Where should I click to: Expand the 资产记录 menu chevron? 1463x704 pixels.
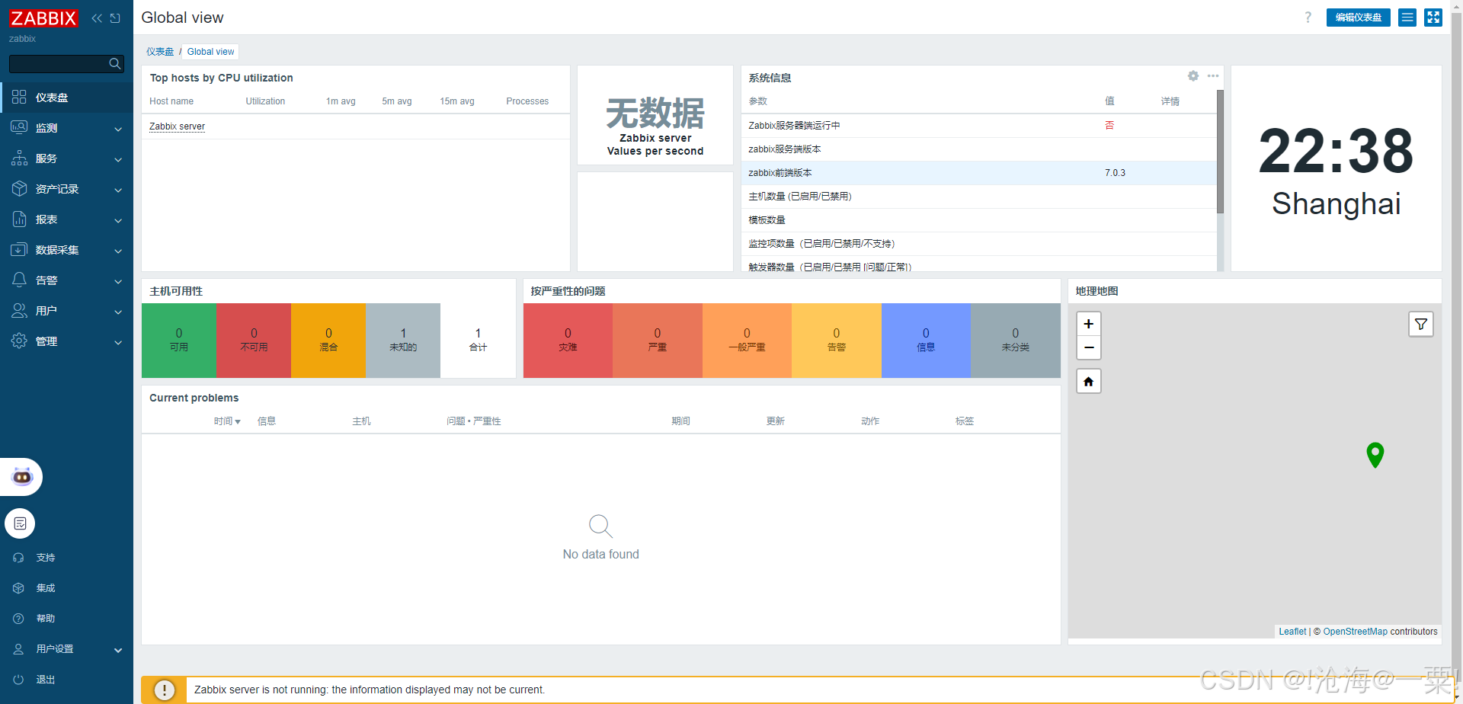(118, 190)
